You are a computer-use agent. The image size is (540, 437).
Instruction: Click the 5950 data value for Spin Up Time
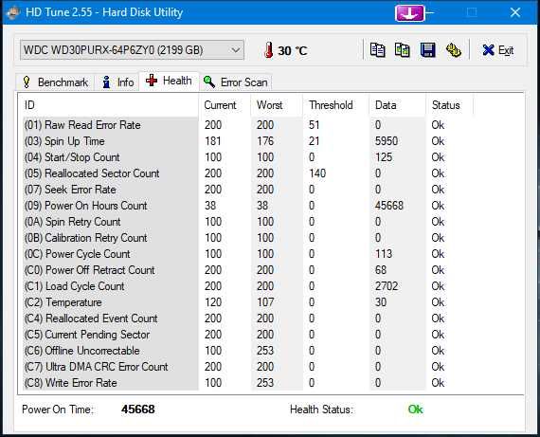point(387,141)
